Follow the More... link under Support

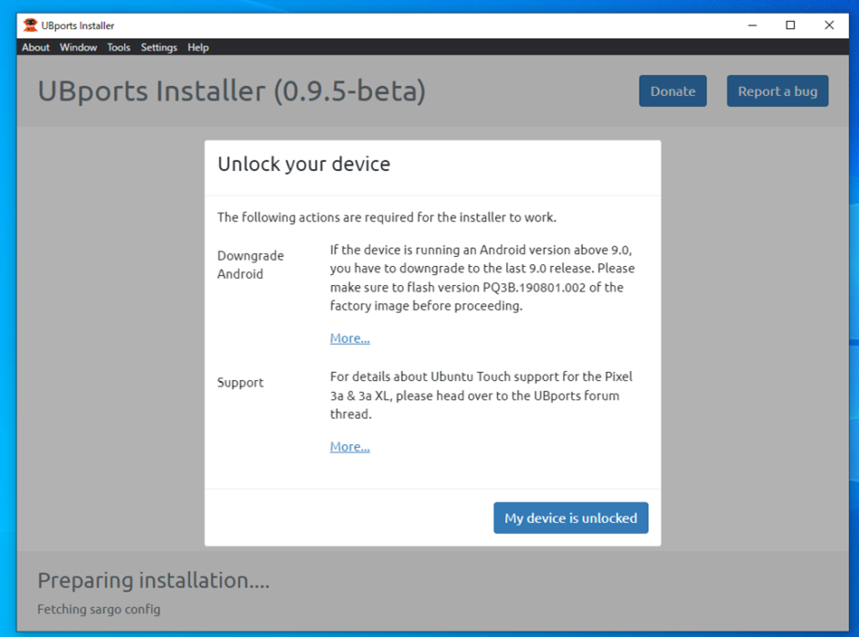click(349, 447)
